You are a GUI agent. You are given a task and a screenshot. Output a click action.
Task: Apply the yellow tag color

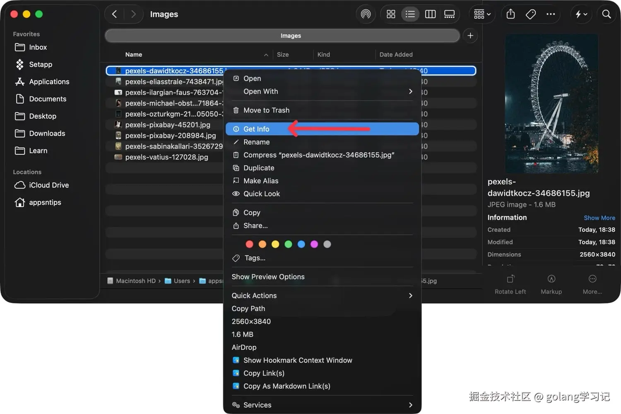(275, 244)
